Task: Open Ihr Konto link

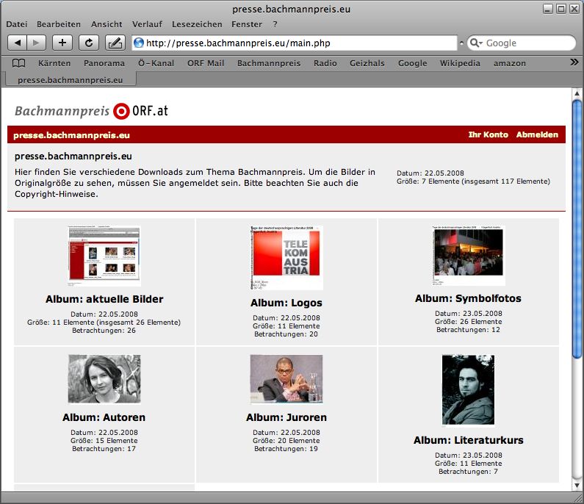Action: click(x=489, y=135)
